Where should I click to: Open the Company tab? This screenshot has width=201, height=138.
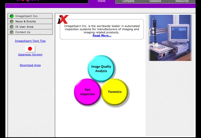128,2
